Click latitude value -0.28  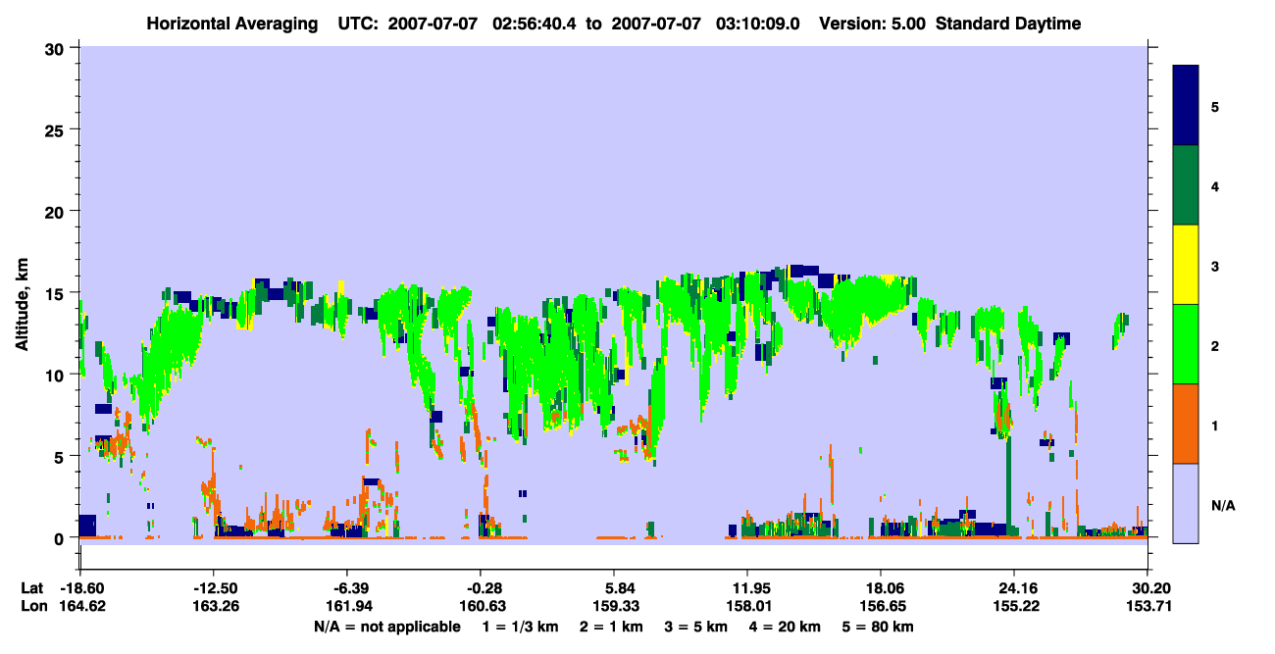(481, 588)
